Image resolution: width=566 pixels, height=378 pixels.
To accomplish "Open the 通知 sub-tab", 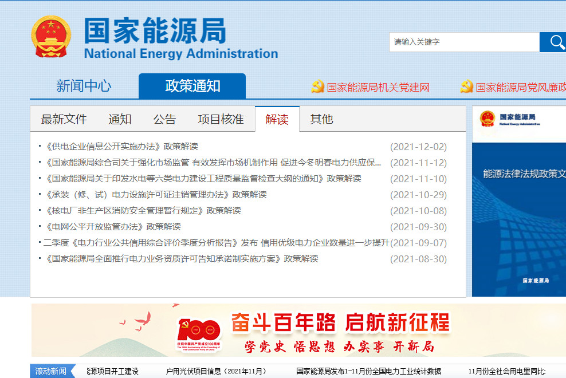I will click(x=120, y=119).
